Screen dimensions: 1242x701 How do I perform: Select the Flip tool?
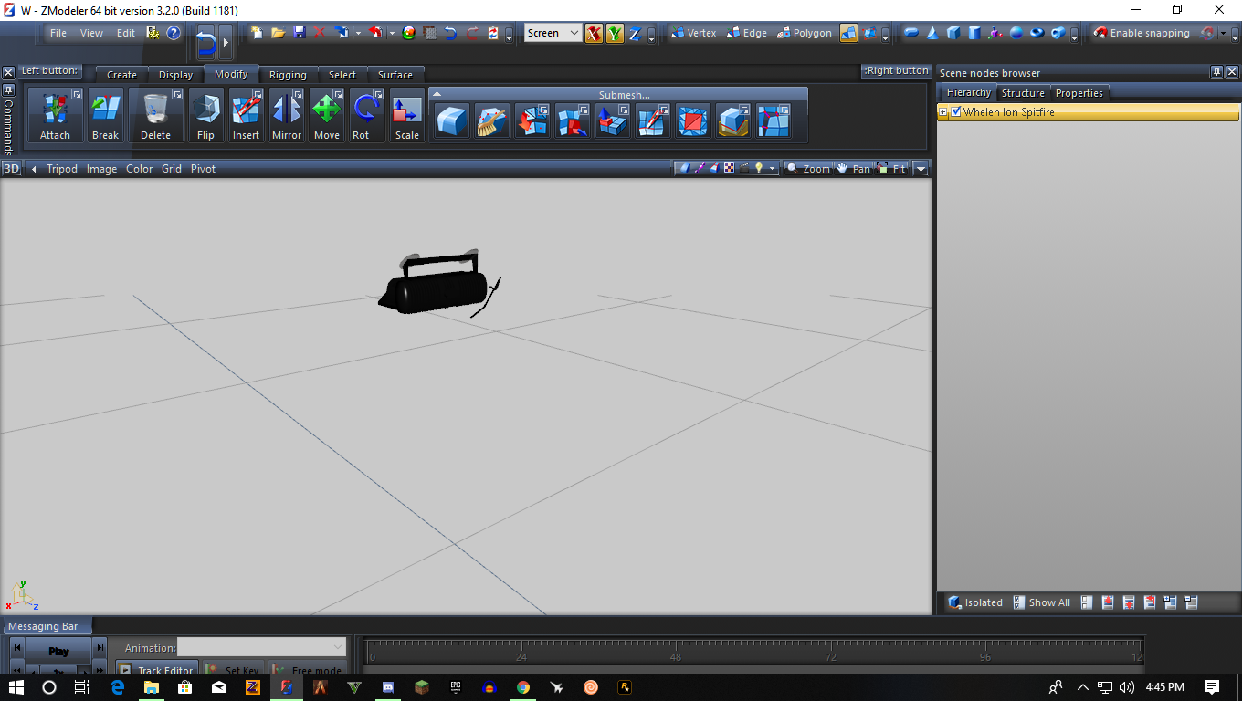tap(205, 115)
